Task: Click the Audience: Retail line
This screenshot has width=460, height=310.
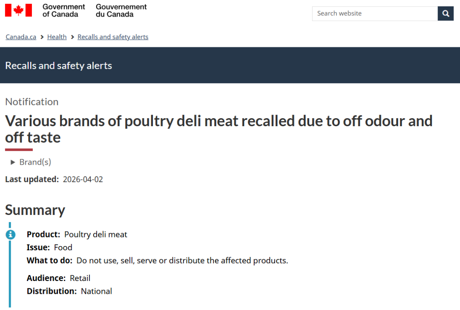Action: coord(59,278)
